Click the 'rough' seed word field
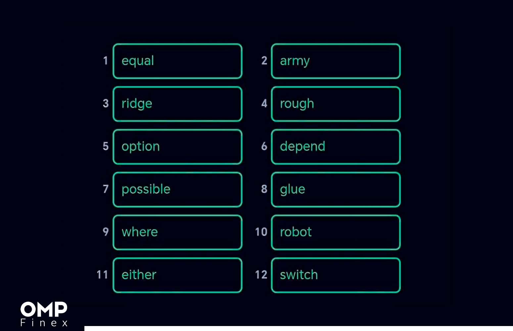 tap(336, 104)
